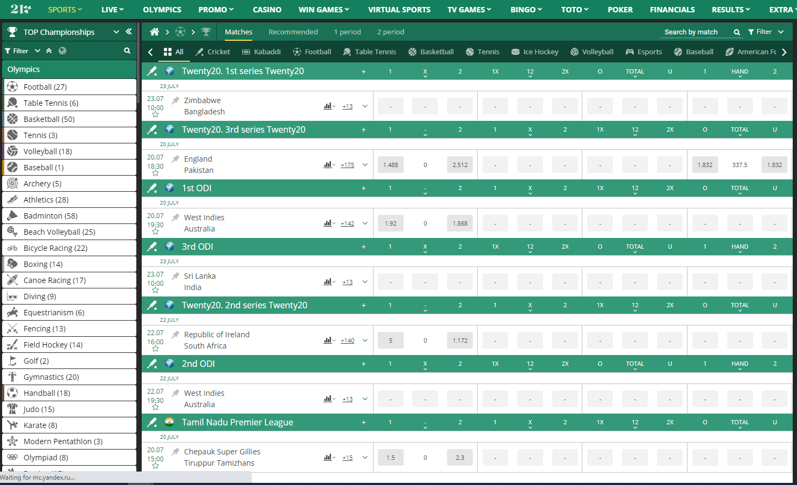Add 3rd ODI league with plus icon
This screenshot has width=797, height=485.
[363, 247]
